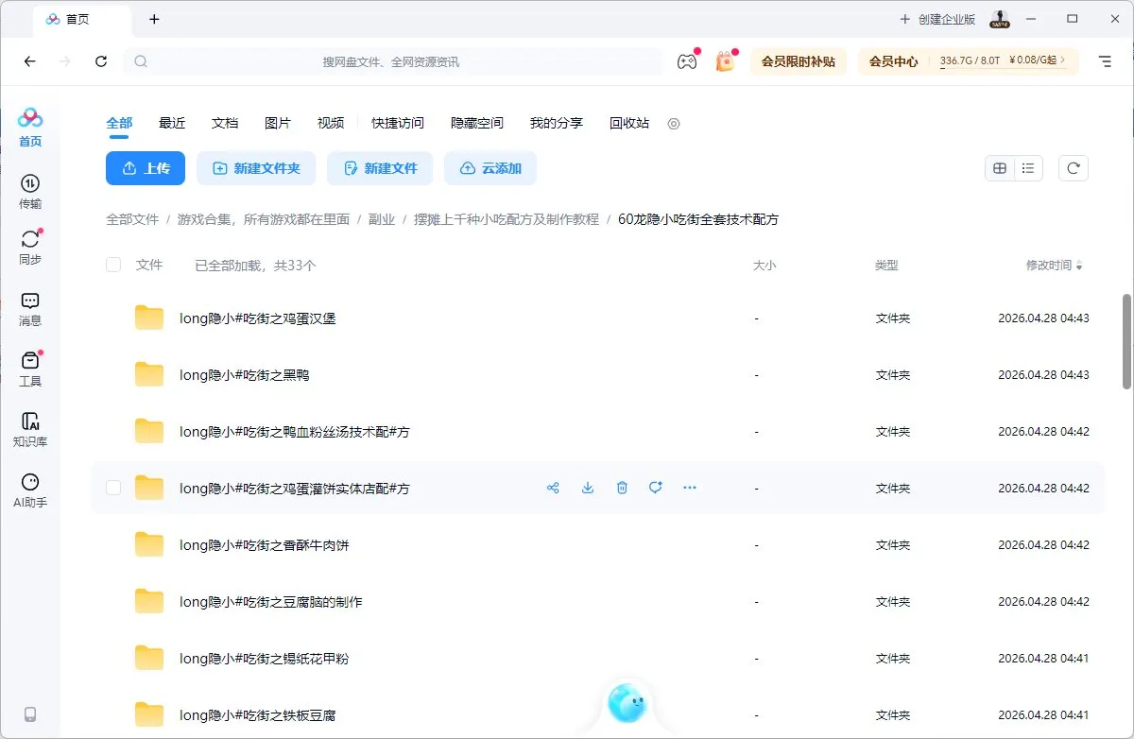Toggle the 修改时间 sort order arrow
Image resolution: width=1134 pixels, height=739 pixels.
coord(1081,266)
